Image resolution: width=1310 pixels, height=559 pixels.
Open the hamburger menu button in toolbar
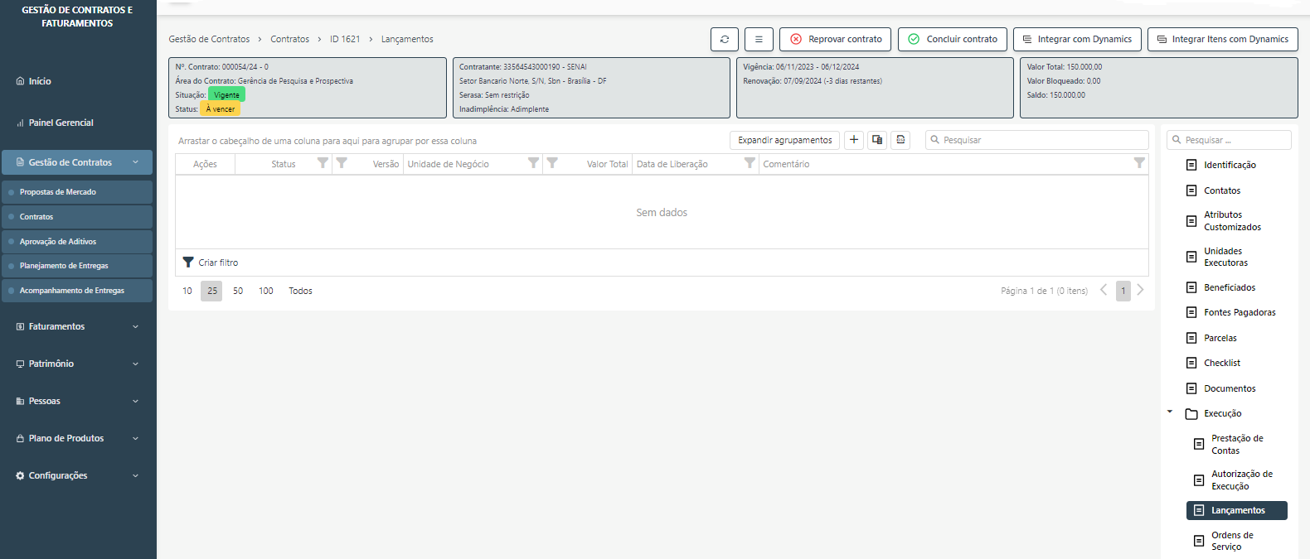(759, 39)
